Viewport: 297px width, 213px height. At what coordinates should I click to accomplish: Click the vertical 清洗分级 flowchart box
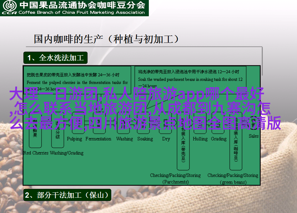[58, 129]
